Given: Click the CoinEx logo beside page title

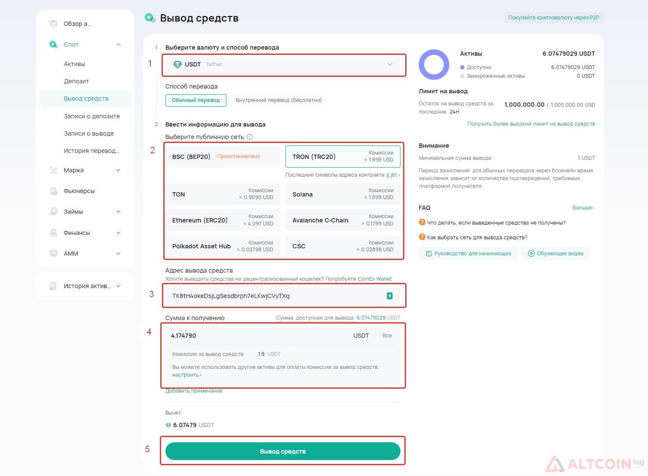Looking at the screenshot, I should point(149,18).
